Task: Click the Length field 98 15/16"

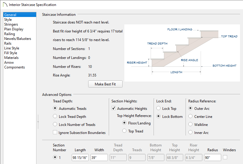Action: coord(80,157)
